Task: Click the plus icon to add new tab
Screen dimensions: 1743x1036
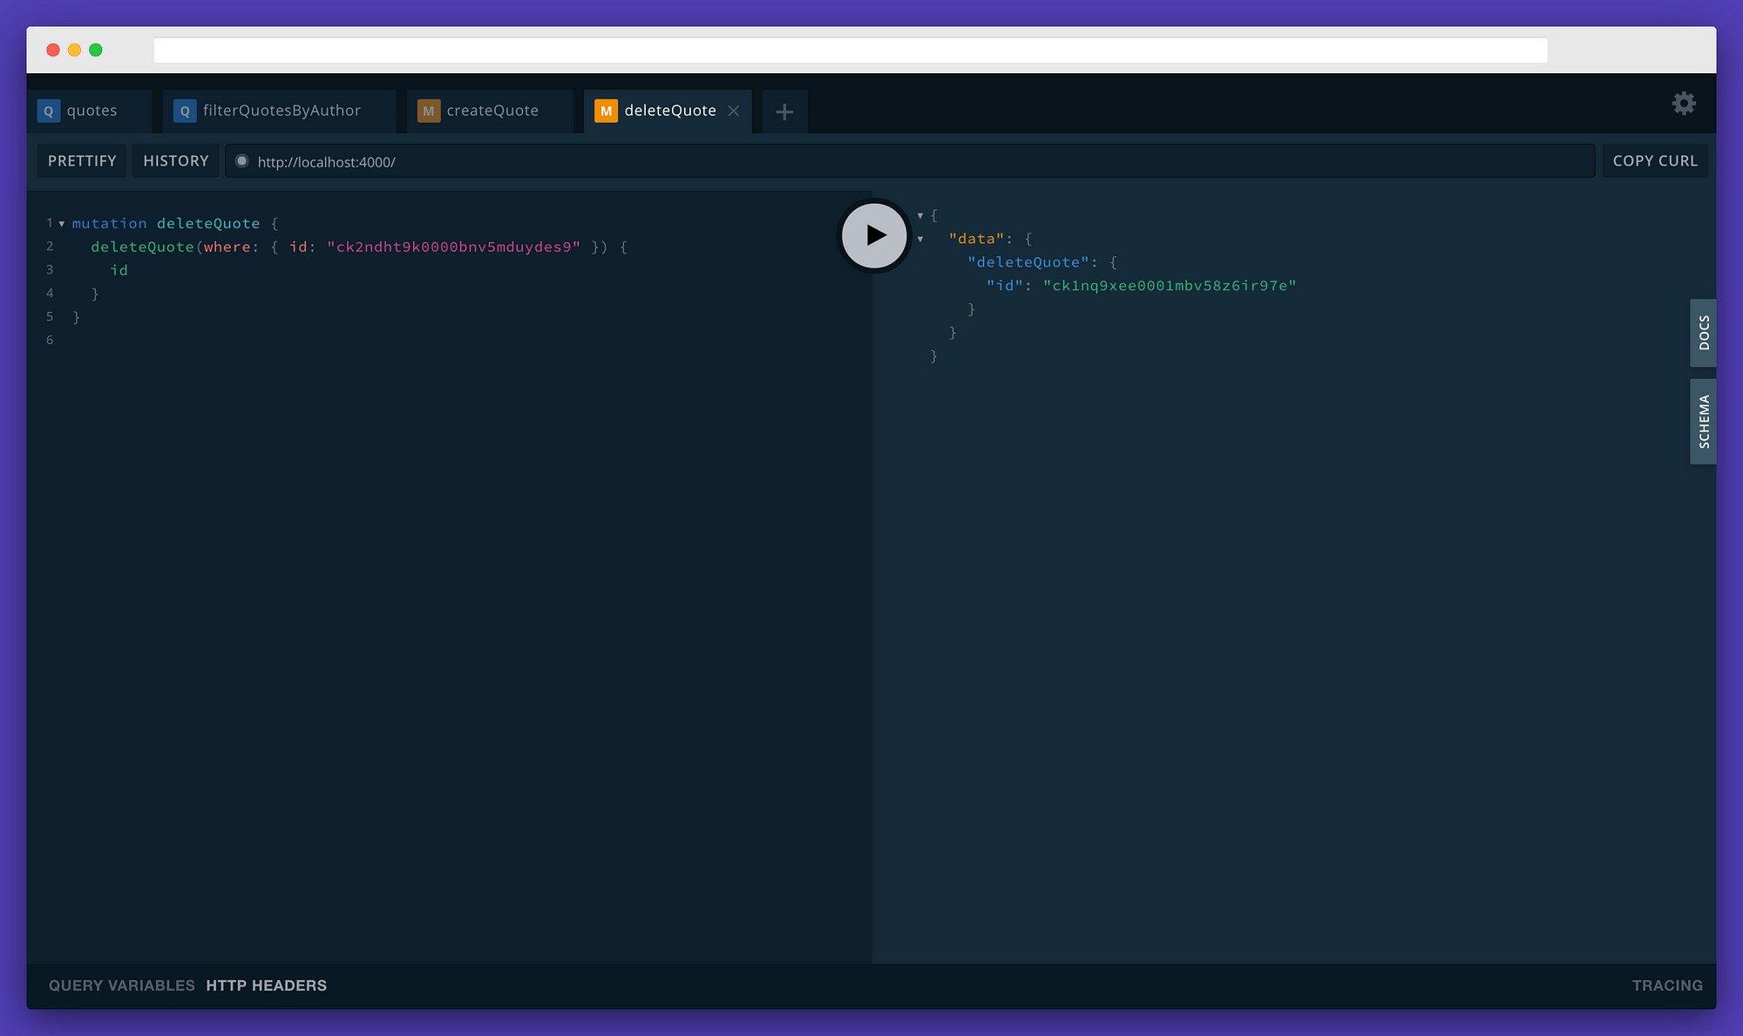Action: 783,111
